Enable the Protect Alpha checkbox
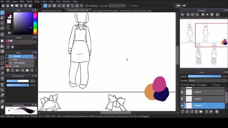 tap(182, 85)
